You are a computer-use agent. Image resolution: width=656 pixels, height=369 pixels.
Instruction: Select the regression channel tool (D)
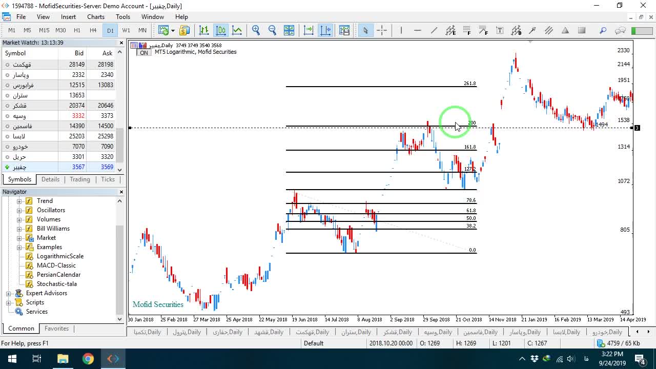tap(516, 30)
